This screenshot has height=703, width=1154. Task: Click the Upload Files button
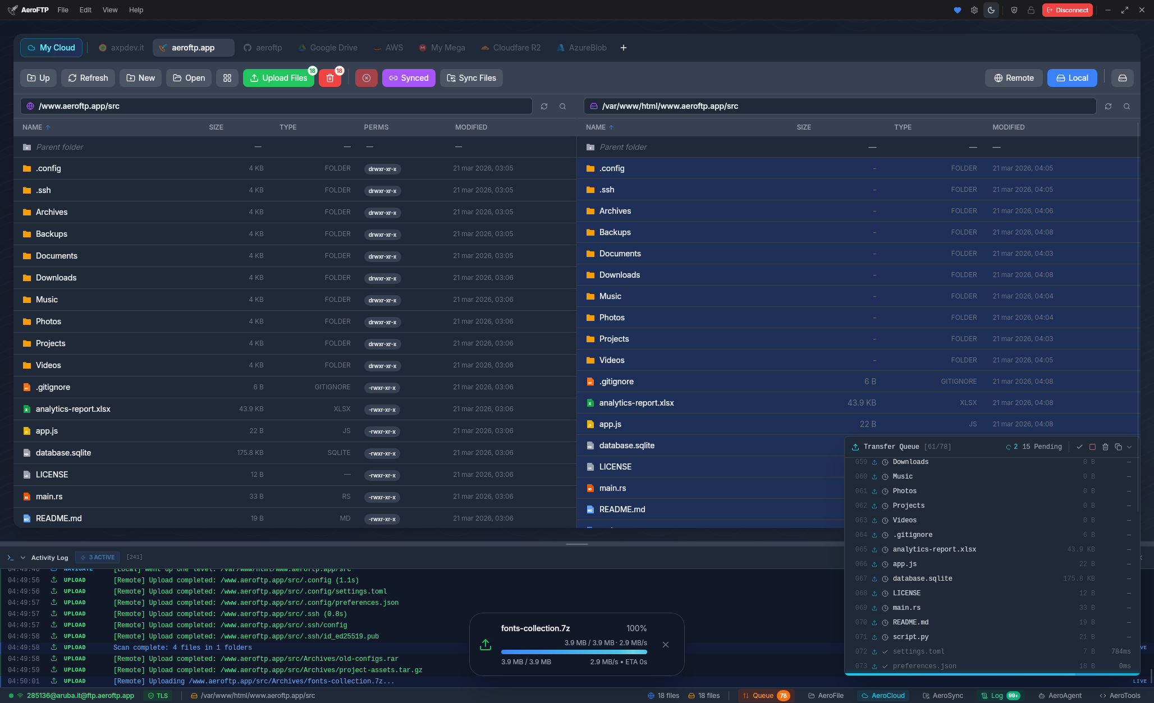279,78
